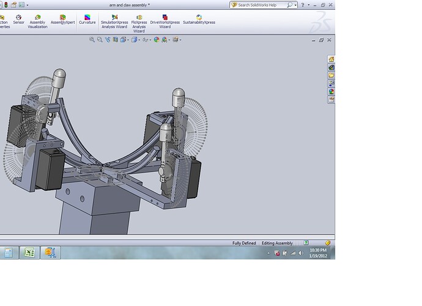Click the Zoom to Fit icon
The height and width of the screenshot is (306, 422).
(x=92, y=40)
